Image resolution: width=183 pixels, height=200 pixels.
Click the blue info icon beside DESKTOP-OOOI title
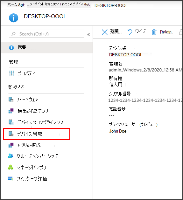14,18
